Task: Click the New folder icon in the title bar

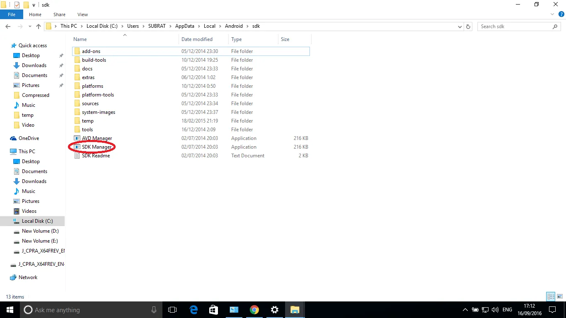Action: click(x=26, y=5)
